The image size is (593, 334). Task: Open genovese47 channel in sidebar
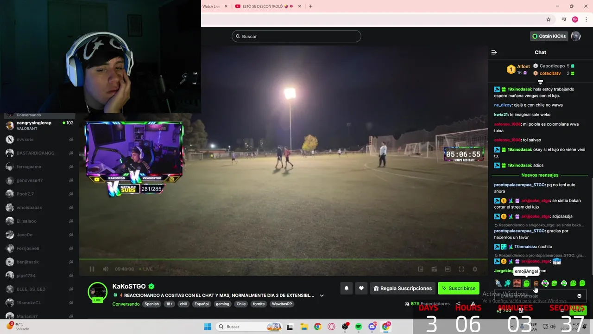[x=39, y=180]
